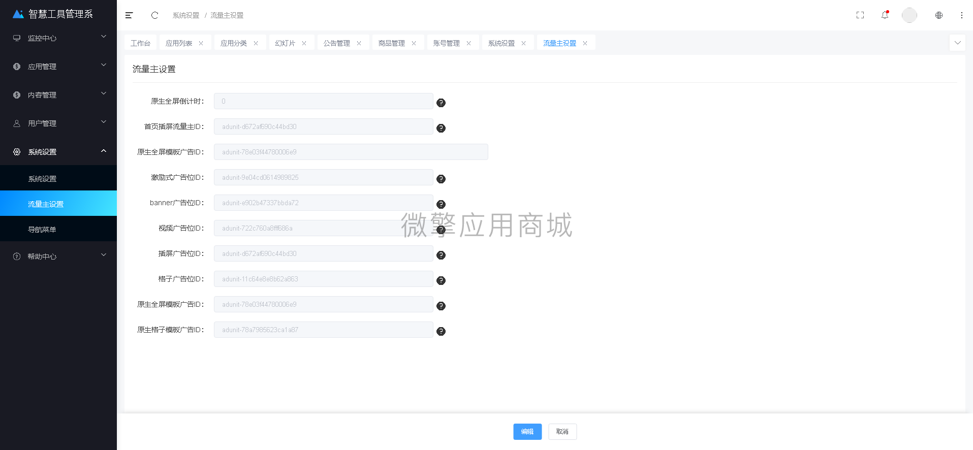Click the 原生全屏倒计时 input field

(324, 101)
